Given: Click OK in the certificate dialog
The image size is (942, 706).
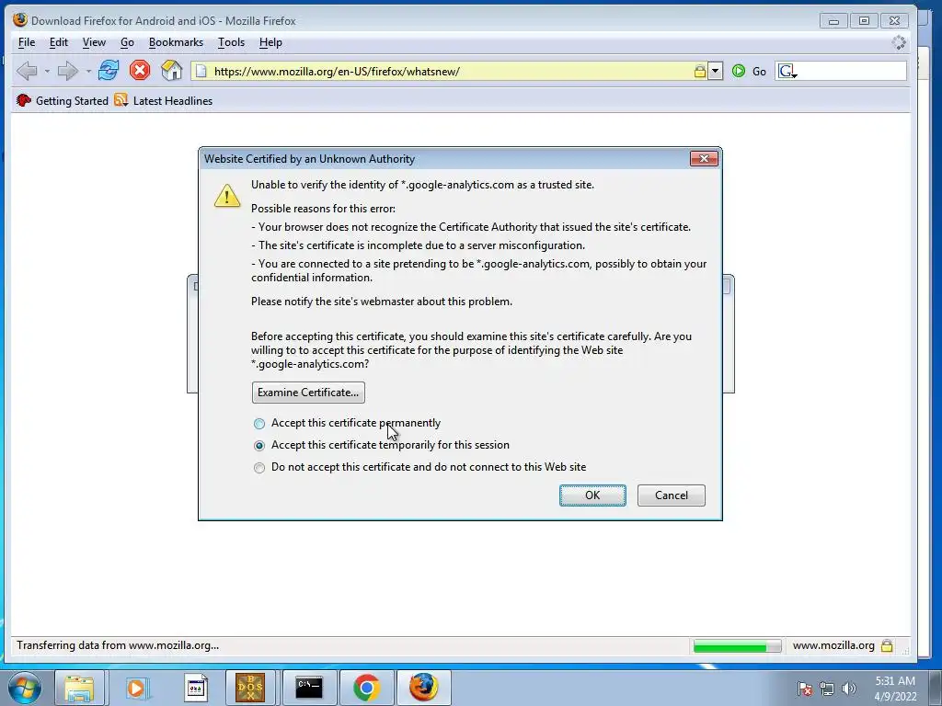Looking at the screenshot, I should (592, 495).
